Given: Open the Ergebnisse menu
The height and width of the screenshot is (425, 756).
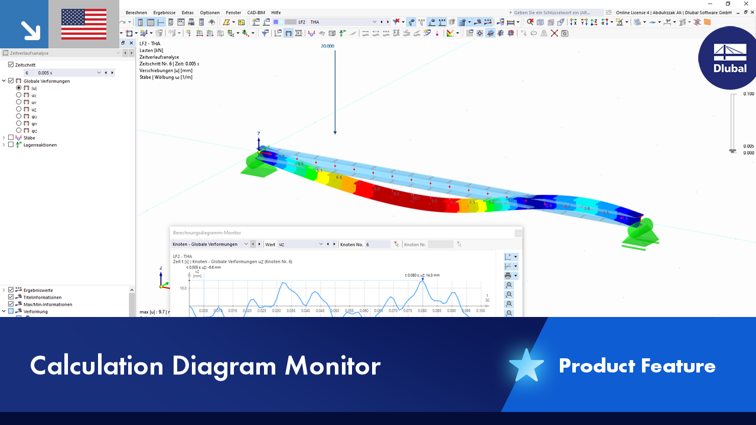Looking at the screenshot, I should tap(164, 12).
